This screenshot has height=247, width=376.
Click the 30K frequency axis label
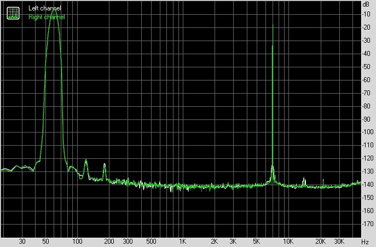tap(339, 242)
